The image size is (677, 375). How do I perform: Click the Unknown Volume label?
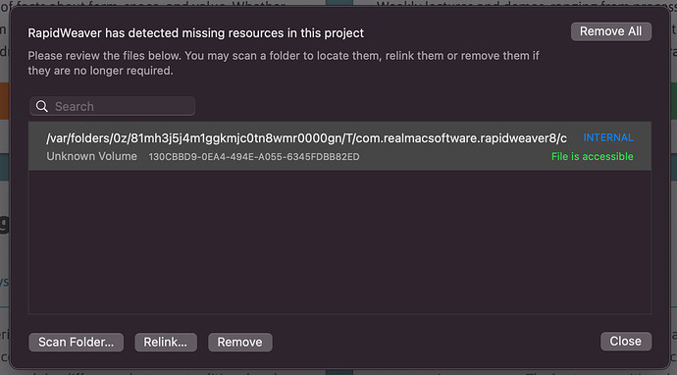(x=91, y=156)
